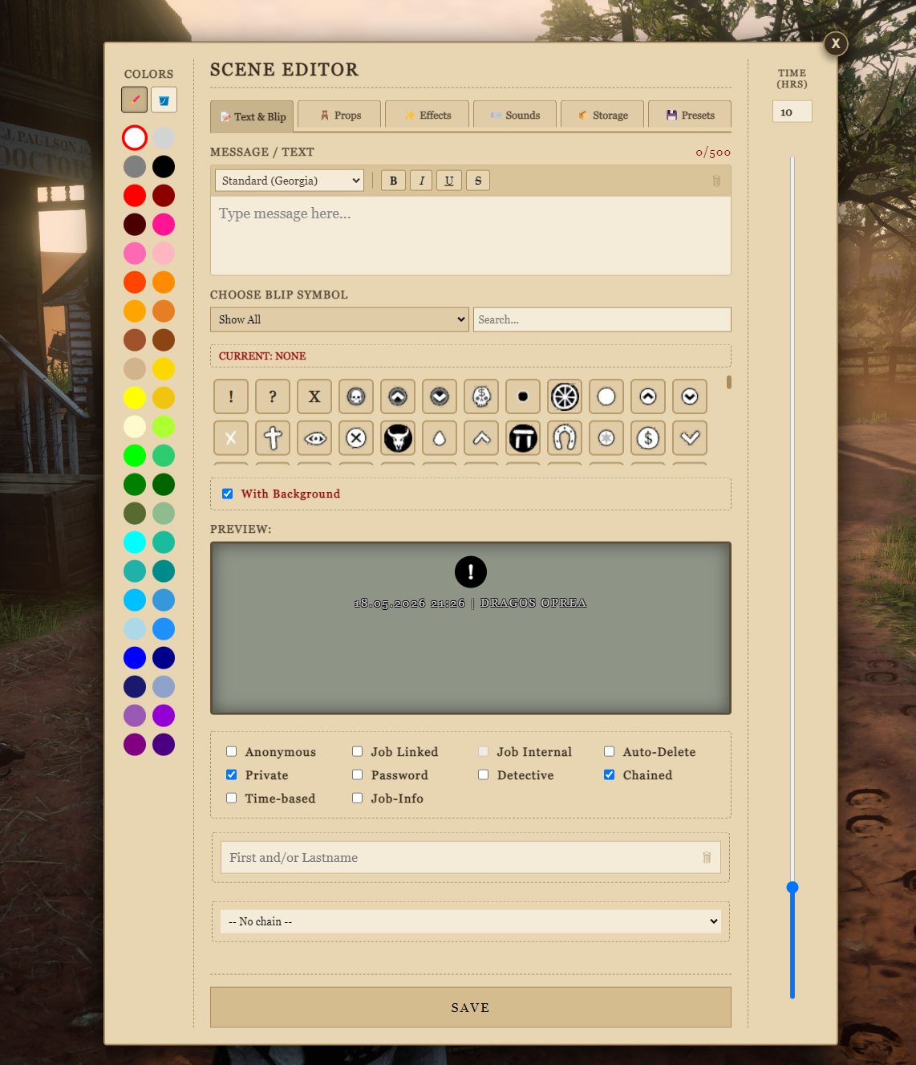Image resolution: width=916 pixels, height=1065 pixels.
Task: Select the white color swatch
Action: [135, 138]
